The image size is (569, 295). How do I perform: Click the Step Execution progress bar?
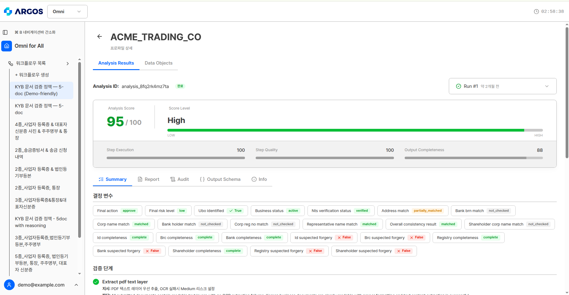(176, 158)
